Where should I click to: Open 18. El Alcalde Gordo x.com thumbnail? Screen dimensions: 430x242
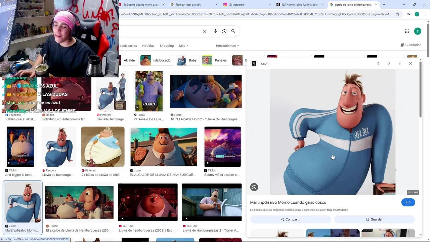coord(206,91)
